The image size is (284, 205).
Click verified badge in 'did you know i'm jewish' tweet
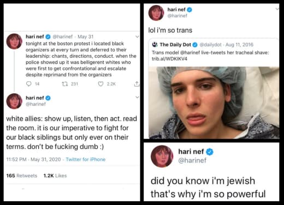click(x=210, y=152)
